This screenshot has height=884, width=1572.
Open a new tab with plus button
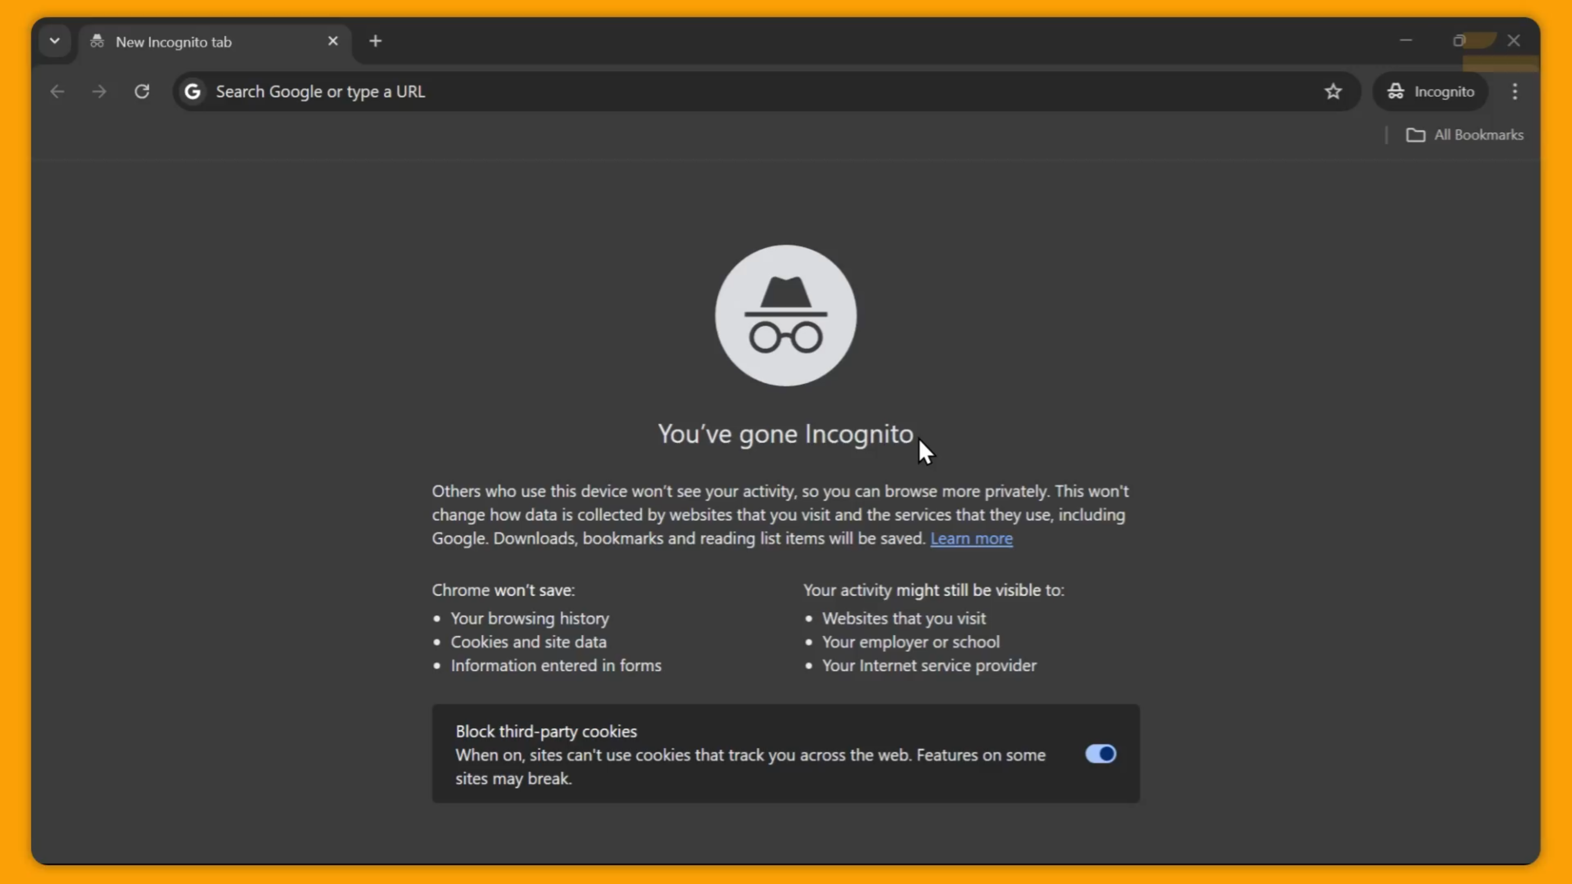(375, 41)
